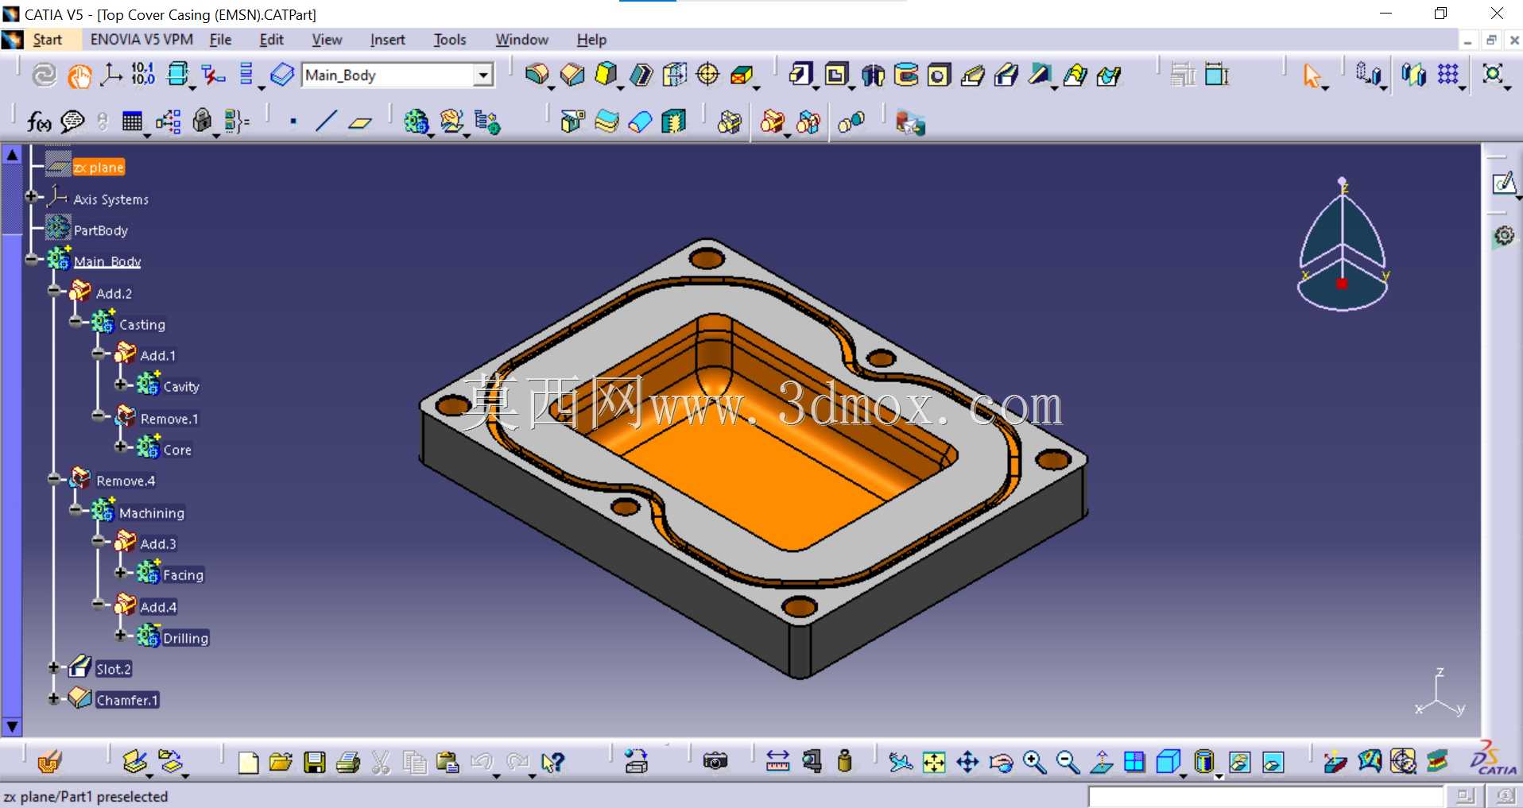The height and width of the screenshot is (808, 1523).
Task: Toggle Swap Visible Space
Action: coord(1273,763)
